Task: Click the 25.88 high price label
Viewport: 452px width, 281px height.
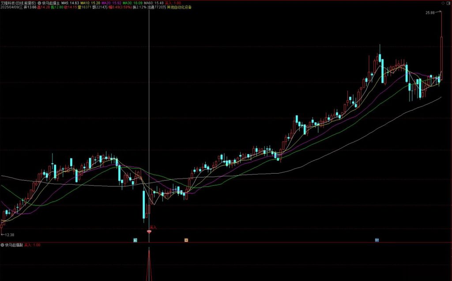Action: (x=431, y=13)
